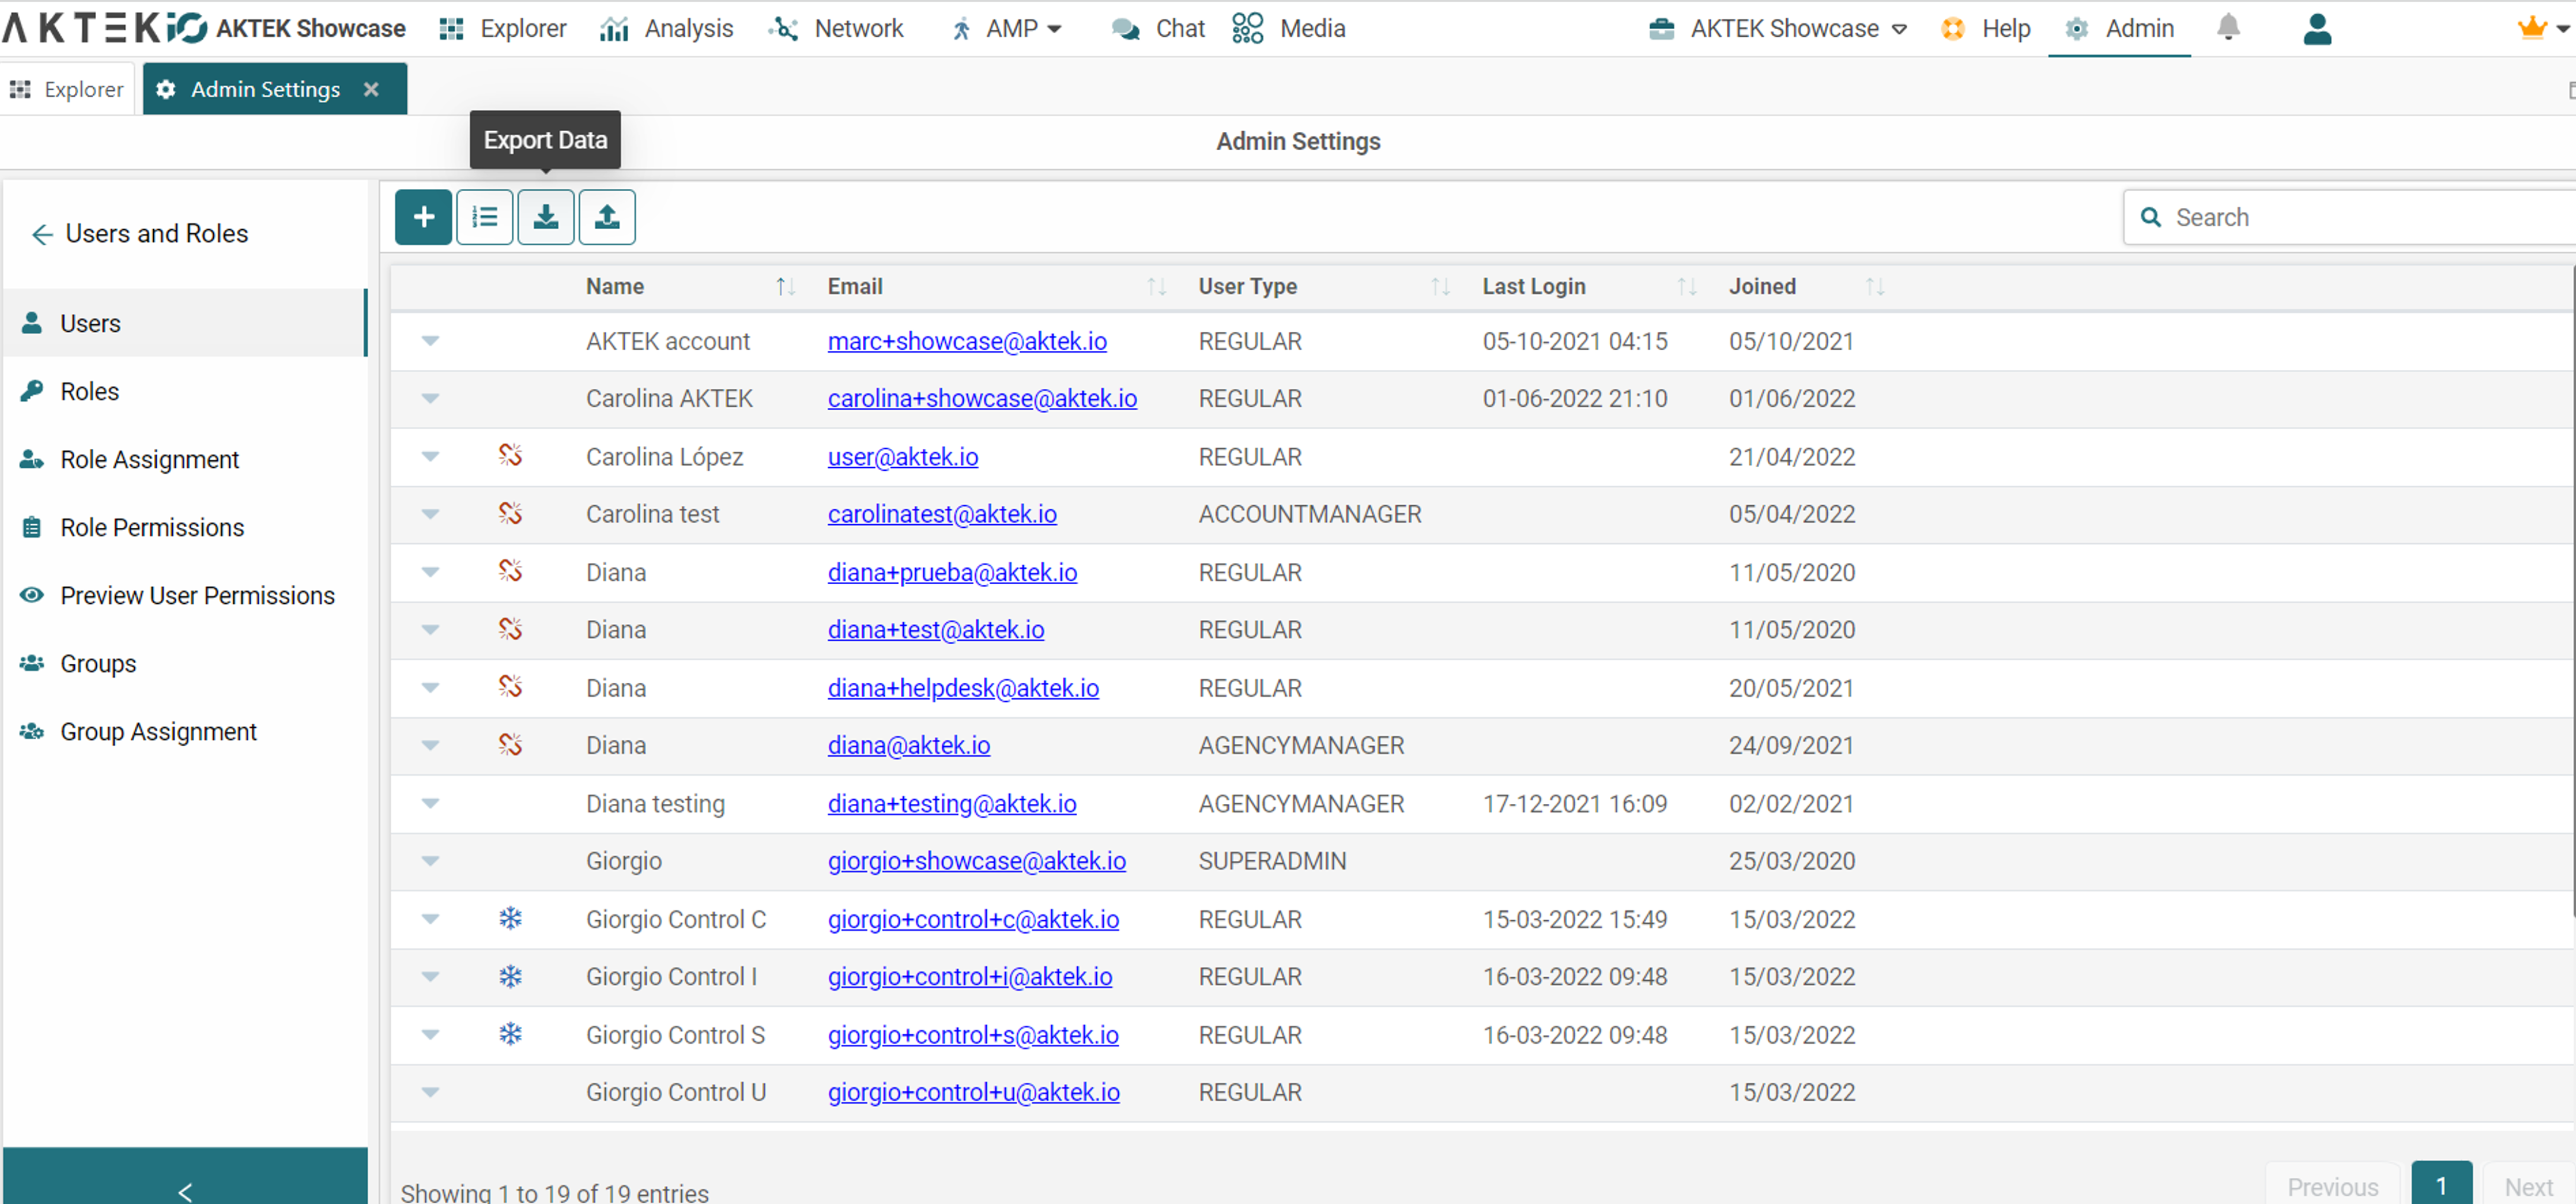The width and height of the screenshot is (2576, 1204).
Task: Expand the Giorgio Control U row
Action: click(x=430, y=1092)
